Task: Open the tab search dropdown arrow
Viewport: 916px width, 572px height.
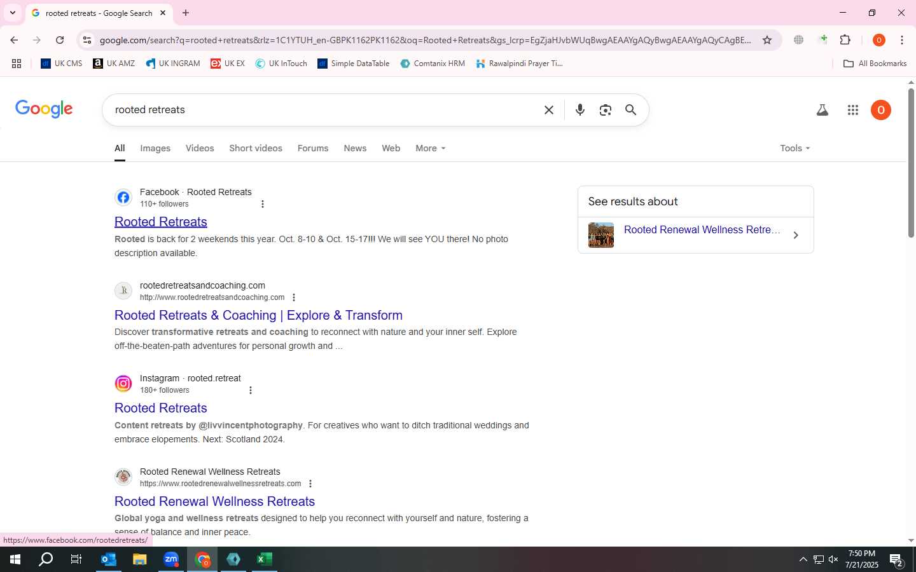Action: (x=13, y=13)
